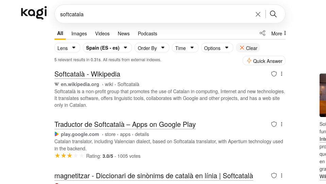
Task: Click the Quick Answer button
Action: coord(264,61)
